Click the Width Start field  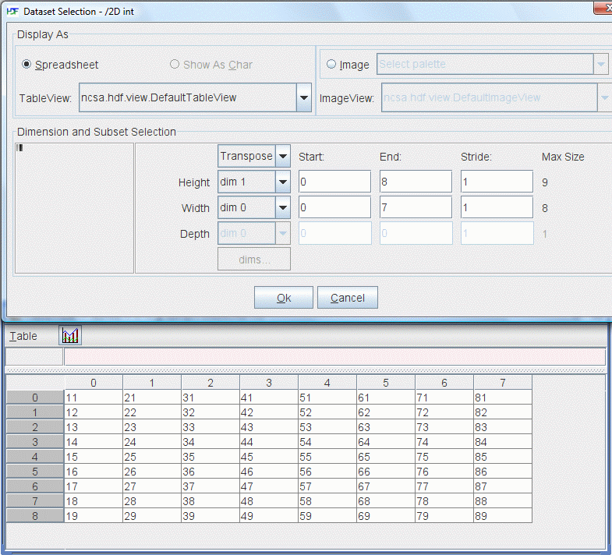coord(335,207)
